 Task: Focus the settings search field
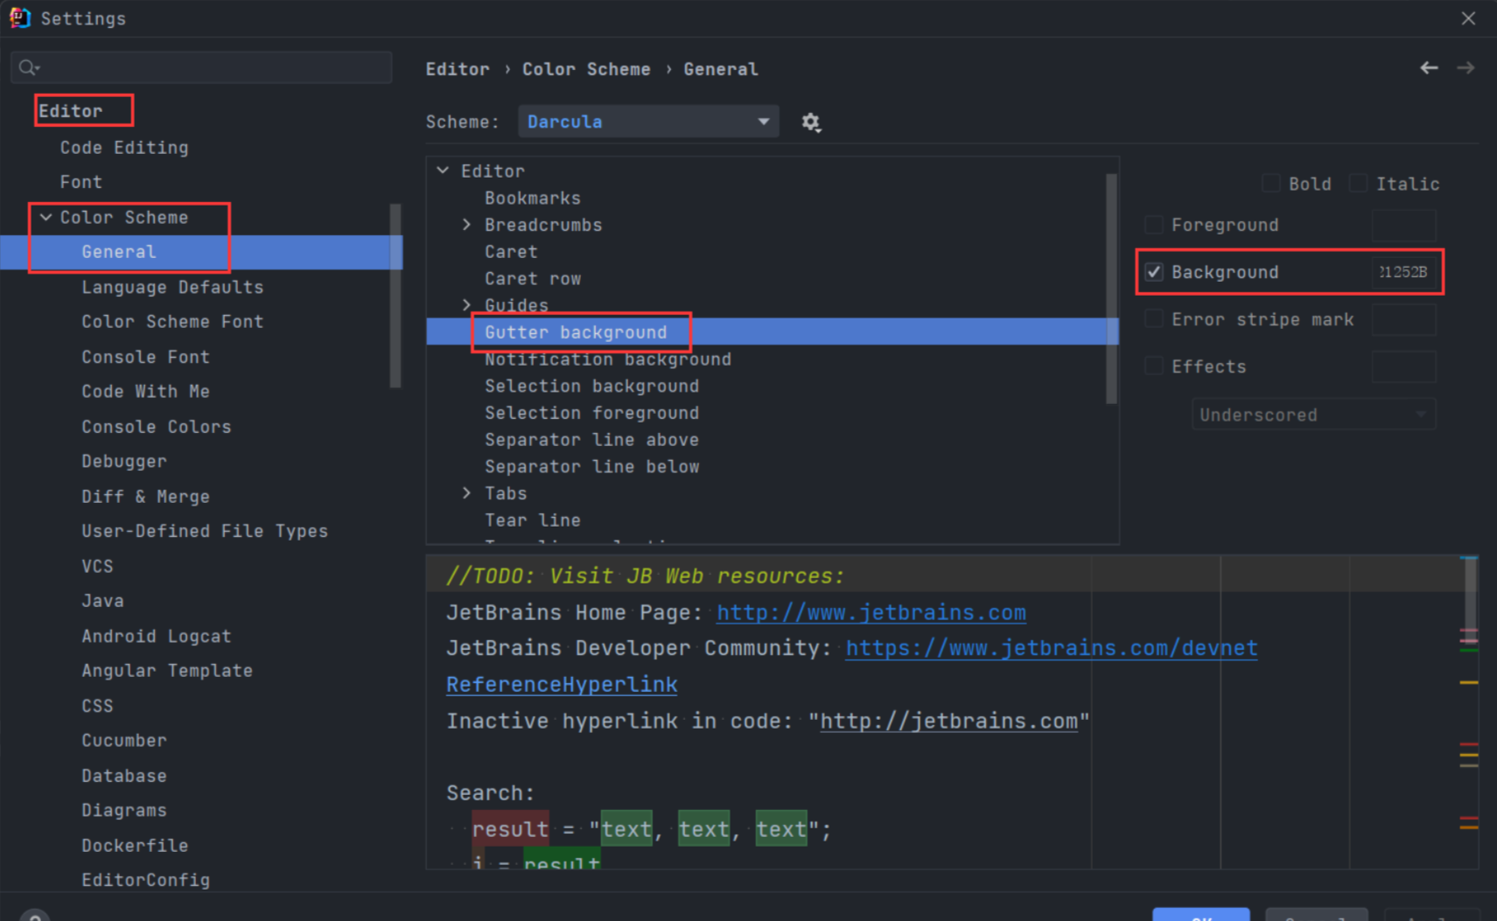[201, 67]
